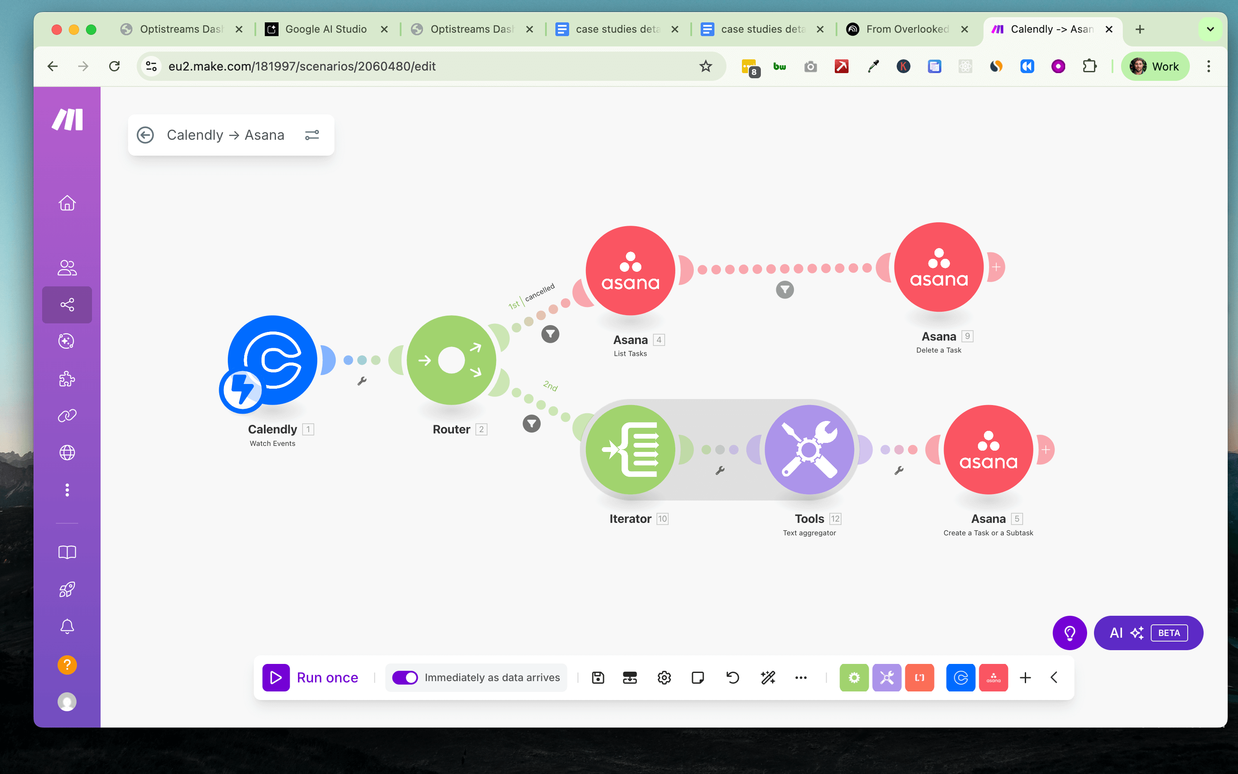Open Chrome three-dot menu
1238x774 pixels.
click(x=1208, y=66)
